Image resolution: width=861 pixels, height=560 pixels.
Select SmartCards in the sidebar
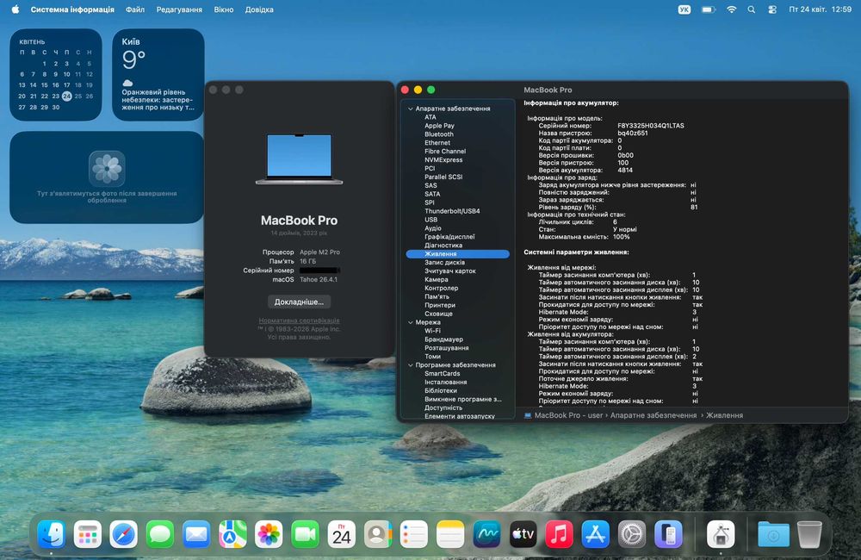click(442, 374)
